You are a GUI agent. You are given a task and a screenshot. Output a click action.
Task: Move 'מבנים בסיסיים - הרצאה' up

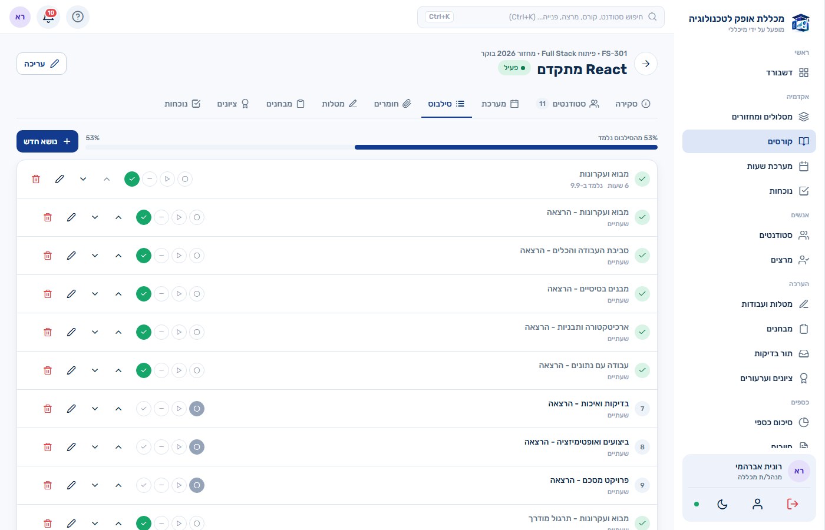118,294
